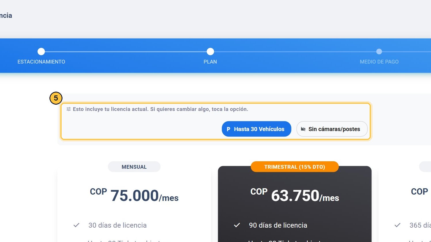
Task: Click the ESTACIONAMIENTO step label
Action: tap(41, 62)
